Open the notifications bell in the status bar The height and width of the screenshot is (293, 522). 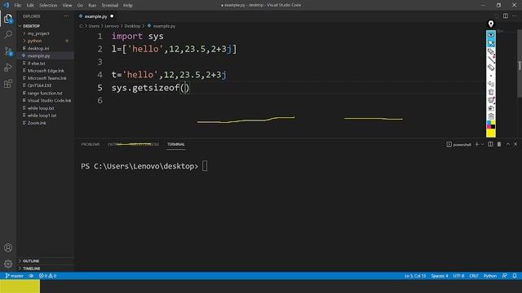click(515, 276)
